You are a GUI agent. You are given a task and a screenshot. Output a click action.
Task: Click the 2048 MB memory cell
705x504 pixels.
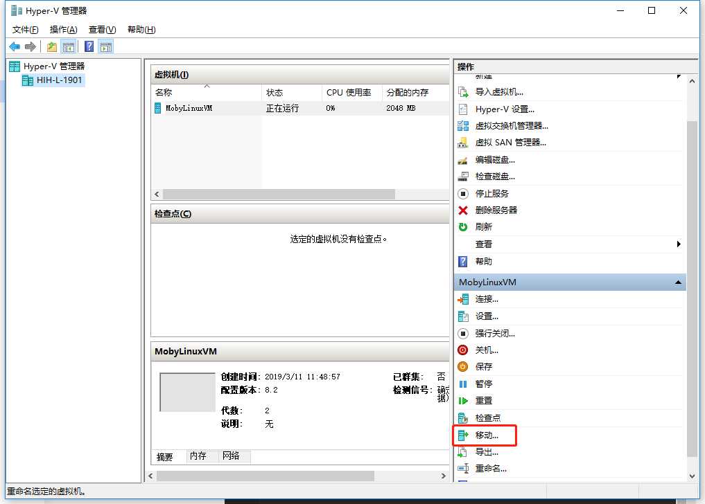[x=401, y=108]
